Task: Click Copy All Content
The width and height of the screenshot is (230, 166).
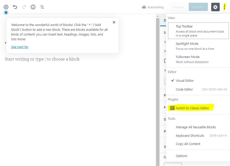Action: [188, 144]
